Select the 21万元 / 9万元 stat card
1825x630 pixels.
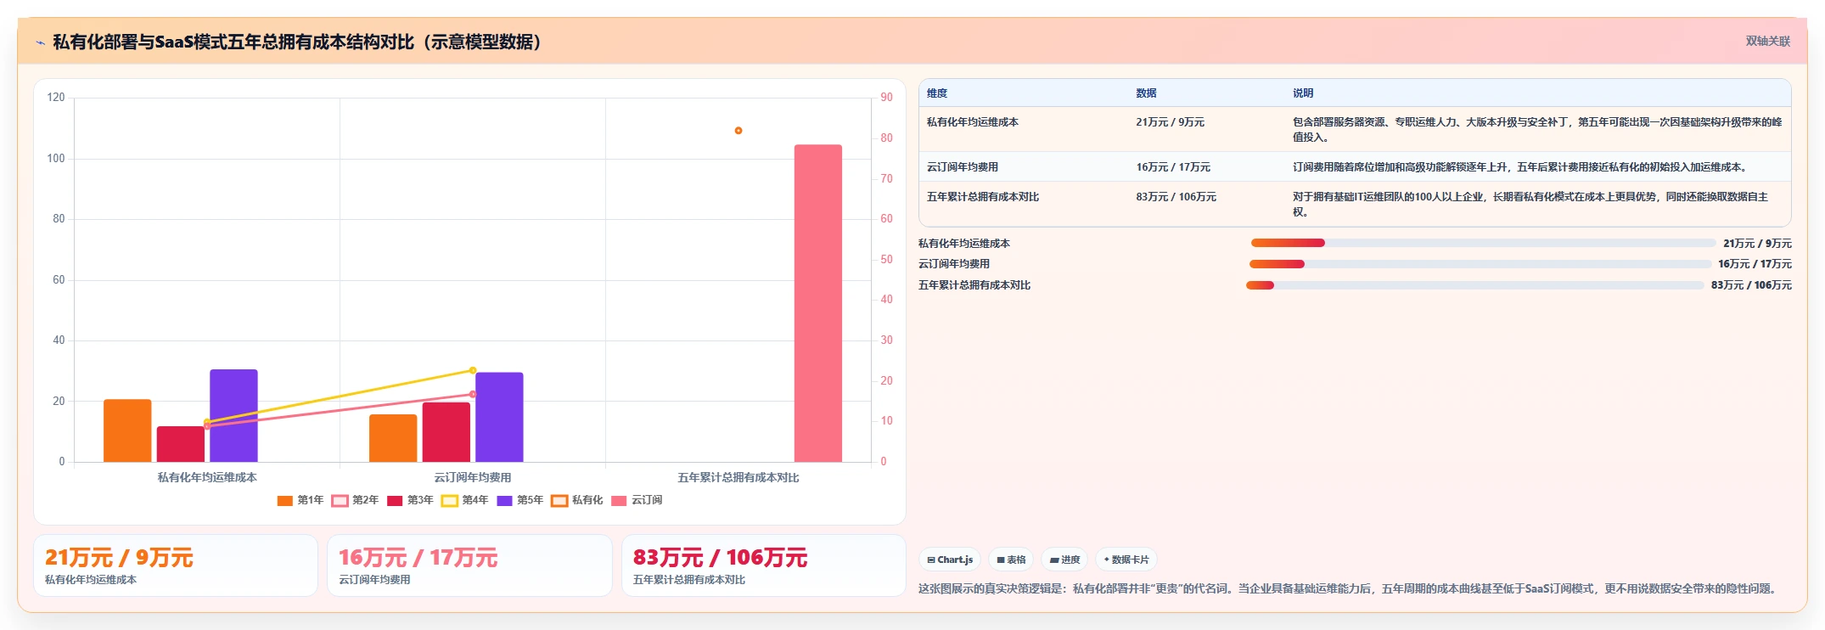(176, 565)
